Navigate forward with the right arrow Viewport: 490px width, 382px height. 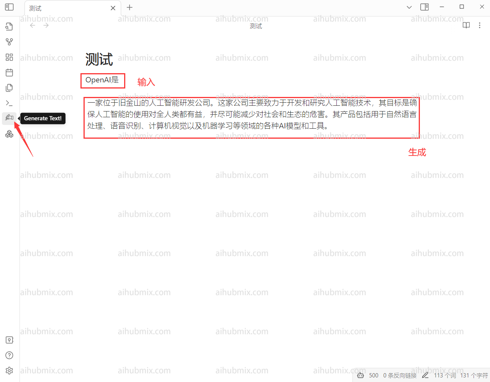(x=46, y=25)
